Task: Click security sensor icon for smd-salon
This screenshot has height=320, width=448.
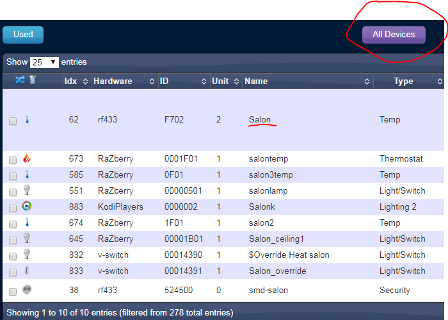Action: click(x=27, y=290)
